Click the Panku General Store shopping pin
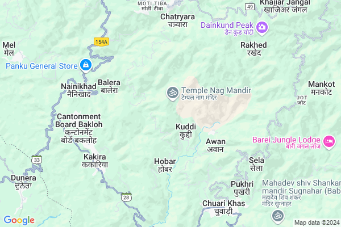341x227 pixels. coord(86,65)
